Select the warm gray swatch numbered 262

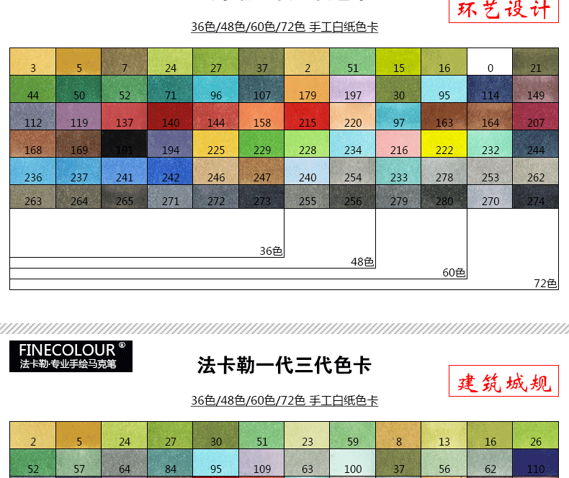click(x=536, y=171)
